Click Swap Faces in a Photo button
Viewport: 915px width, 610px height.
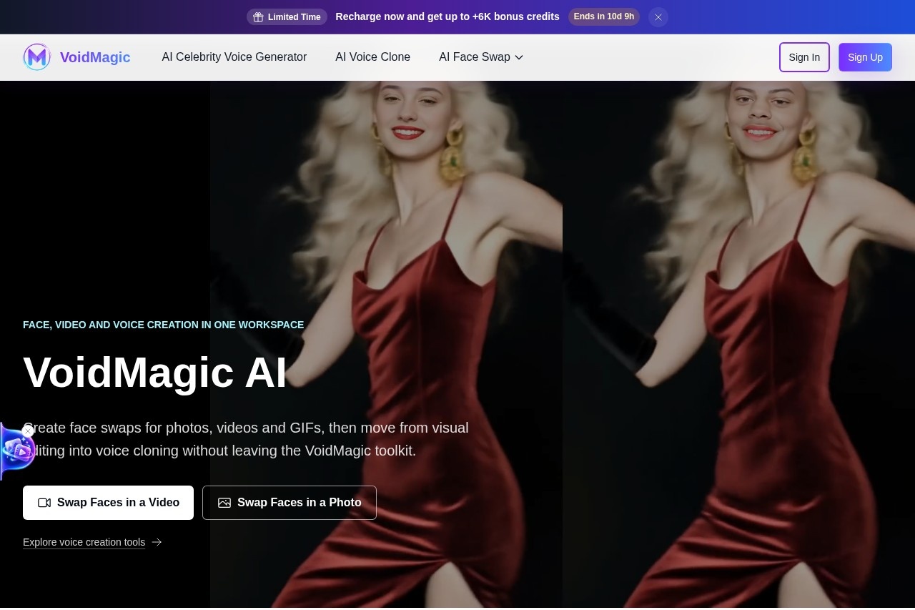pos(290,503)
